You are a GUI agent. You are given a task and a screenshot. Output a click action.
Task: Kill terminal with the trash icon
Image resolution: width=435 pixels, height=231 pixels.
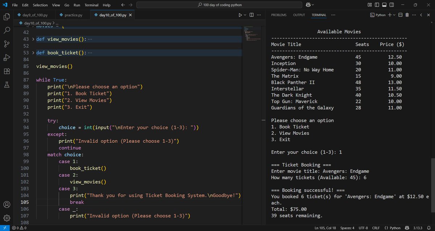tap(407, 15)
